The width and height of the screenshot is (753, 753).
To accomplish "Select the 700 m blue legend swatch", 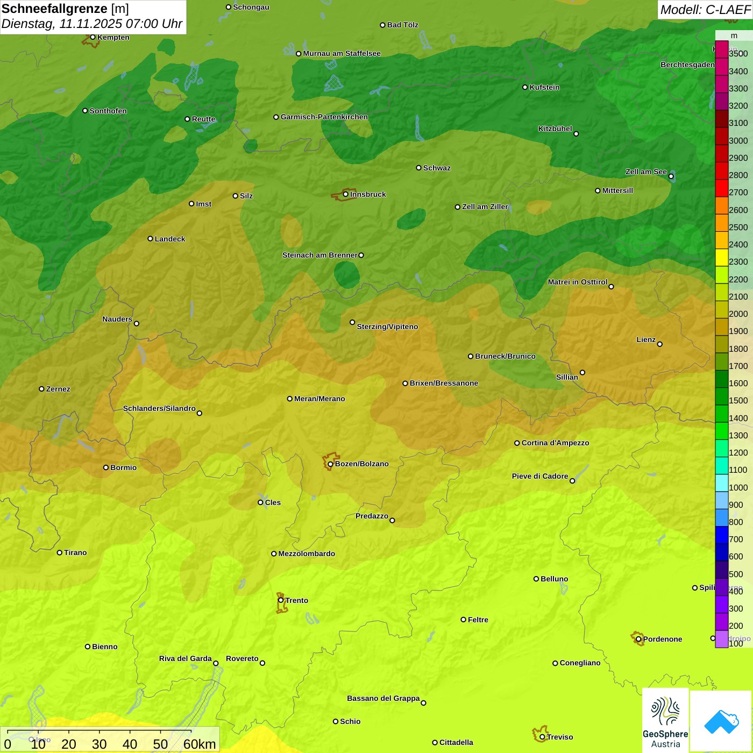I will click(x=721, y=535).
